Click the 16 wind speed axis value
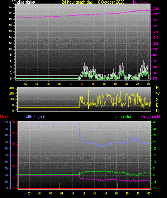 10,31
